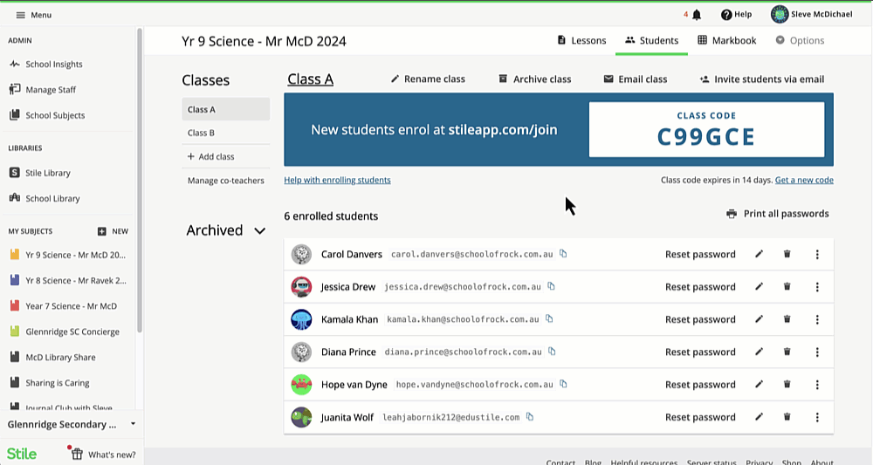Reset password for Carol Danvers
The height and width of the screenshot is (465, 873).
(x=700, y=254)
